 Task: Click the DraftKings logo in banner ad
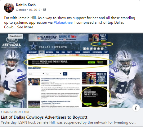pos(100,62)
